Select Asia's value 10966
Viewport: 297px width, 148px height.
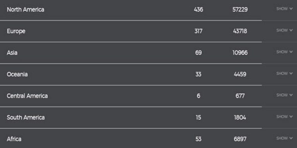coord(240,53)
